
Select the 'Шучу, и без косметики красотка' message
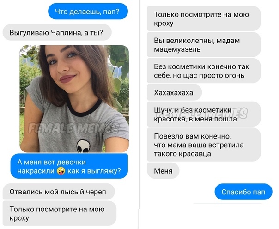204,114
